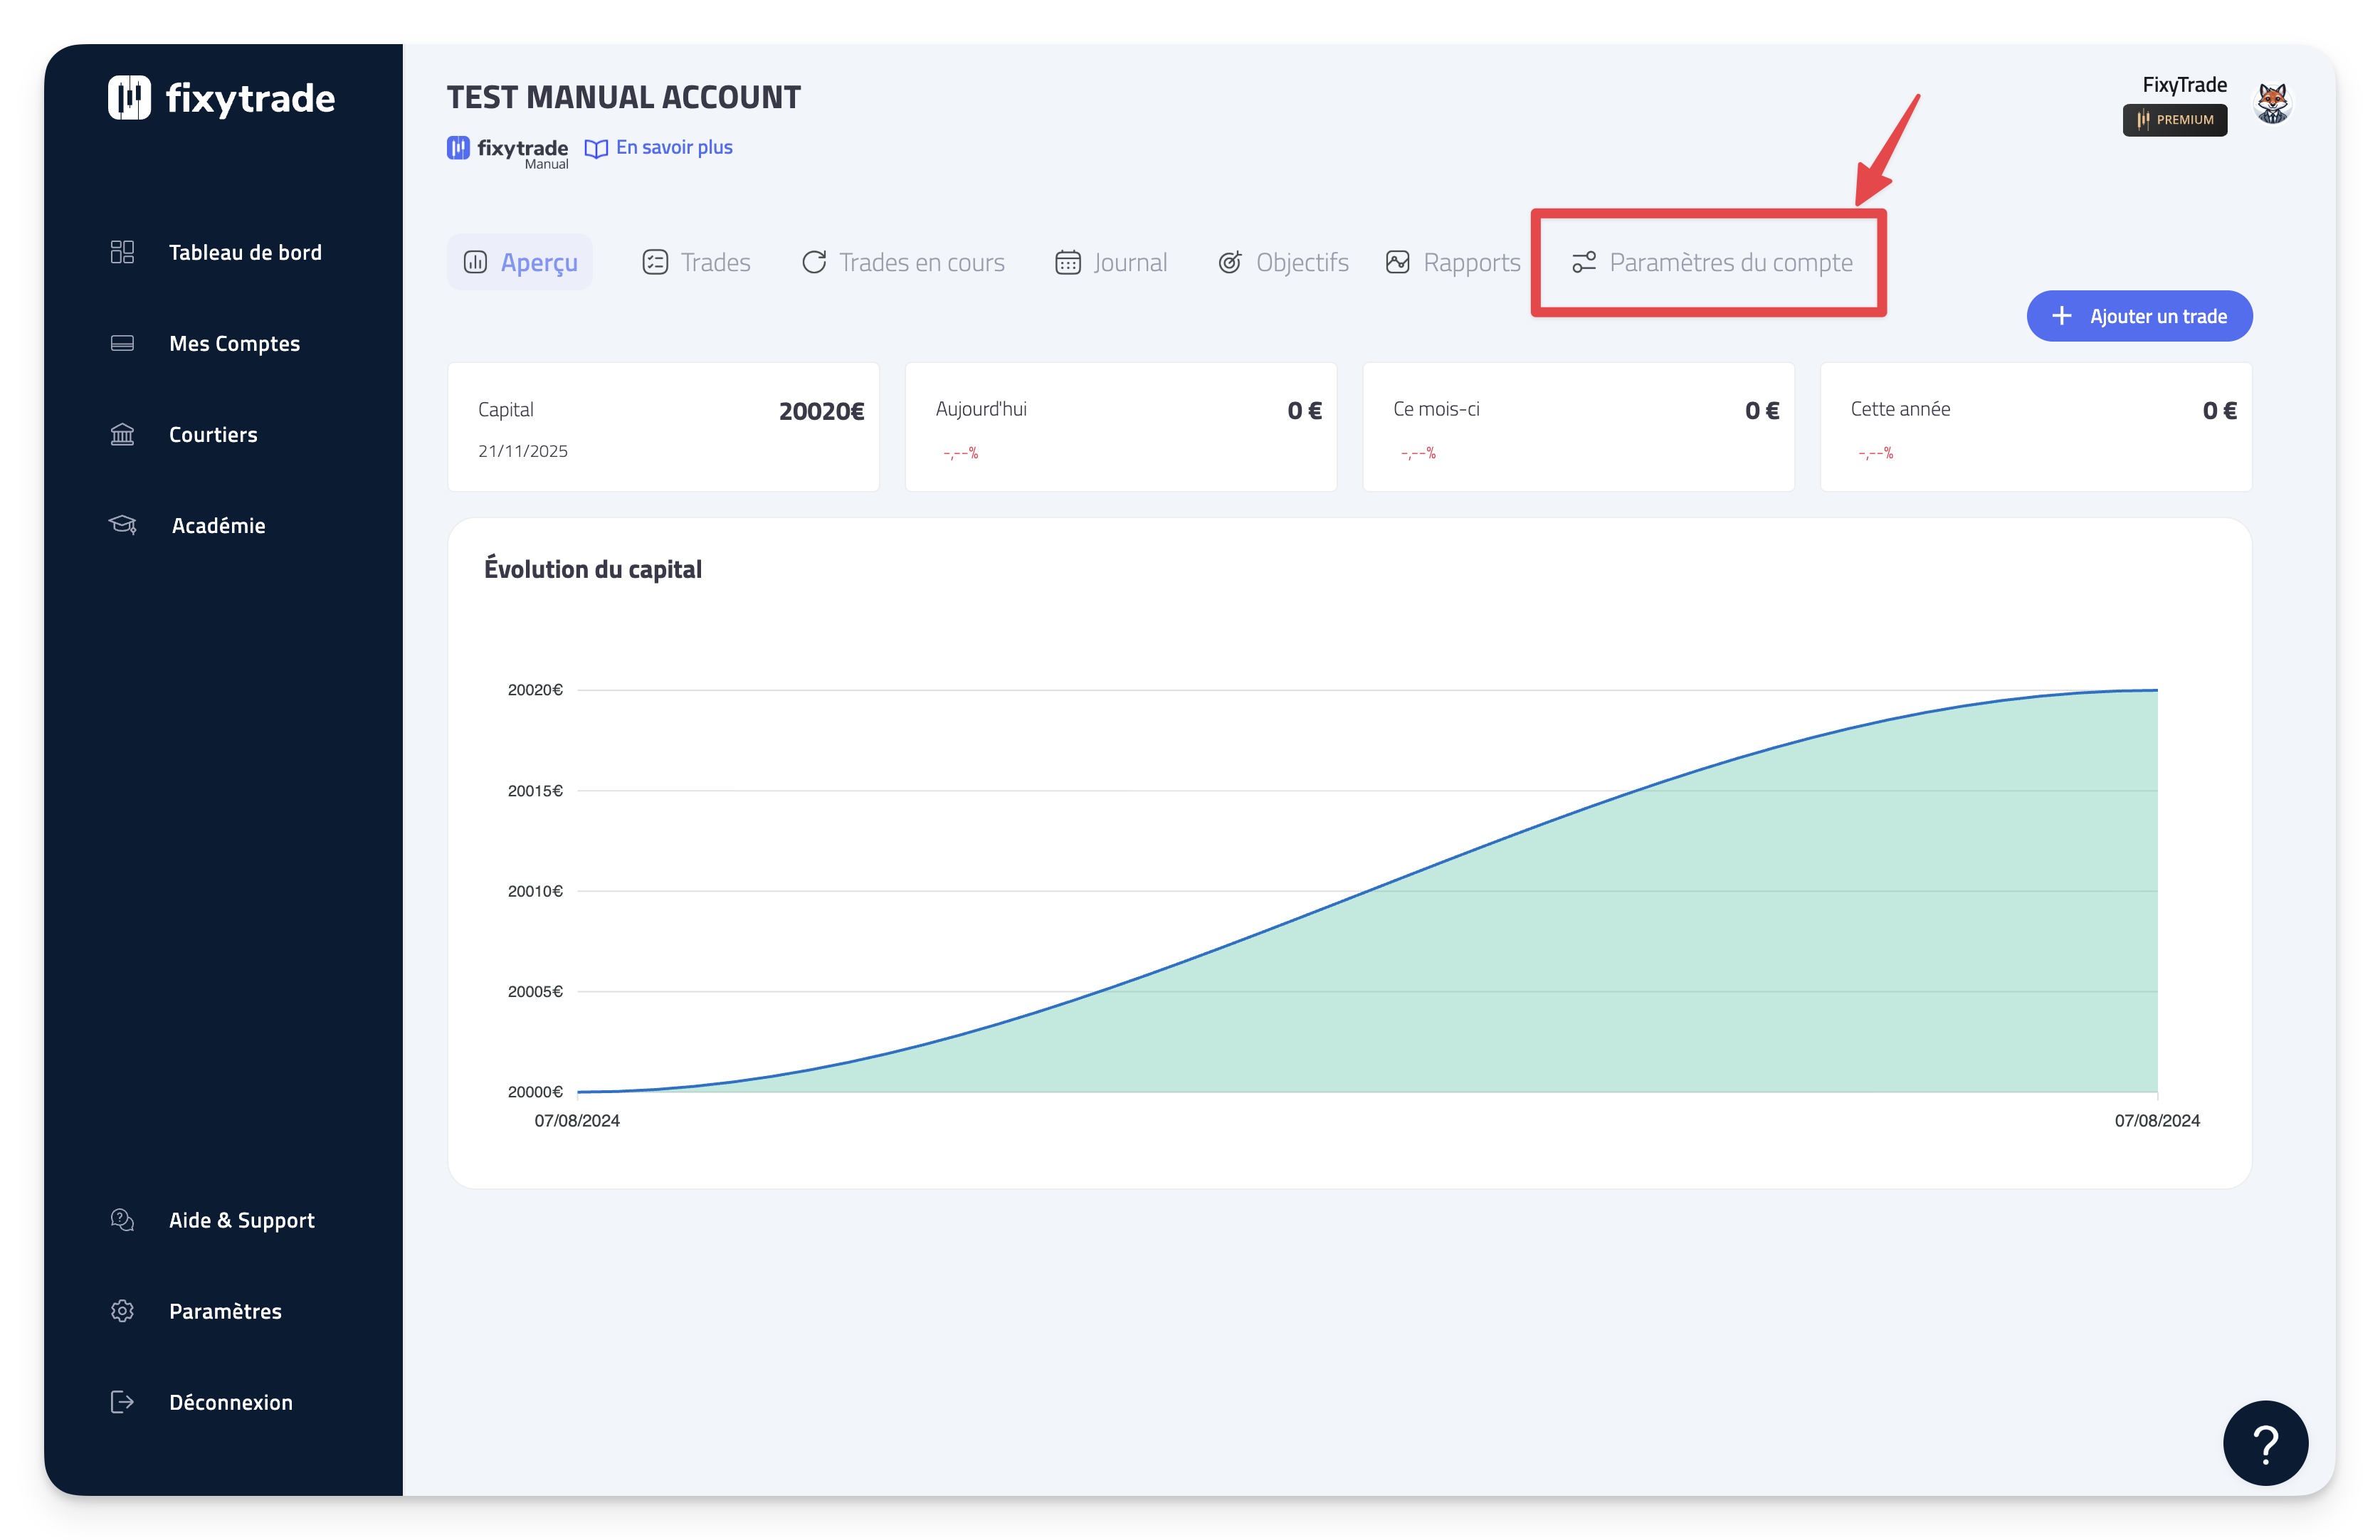This screenshot has width=2380, height=1540.
Task: Click the Académie graduation cap icon
Action: click(122, 525)
